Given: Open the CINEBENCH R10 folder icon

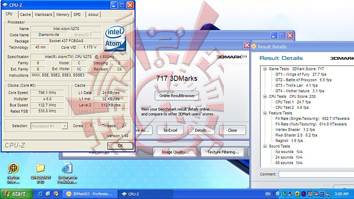Looking at the screenshot, I should [40, 173].
